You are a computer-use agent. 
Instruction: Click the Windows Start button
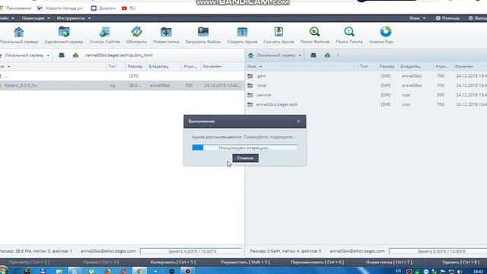coord(4,270)
